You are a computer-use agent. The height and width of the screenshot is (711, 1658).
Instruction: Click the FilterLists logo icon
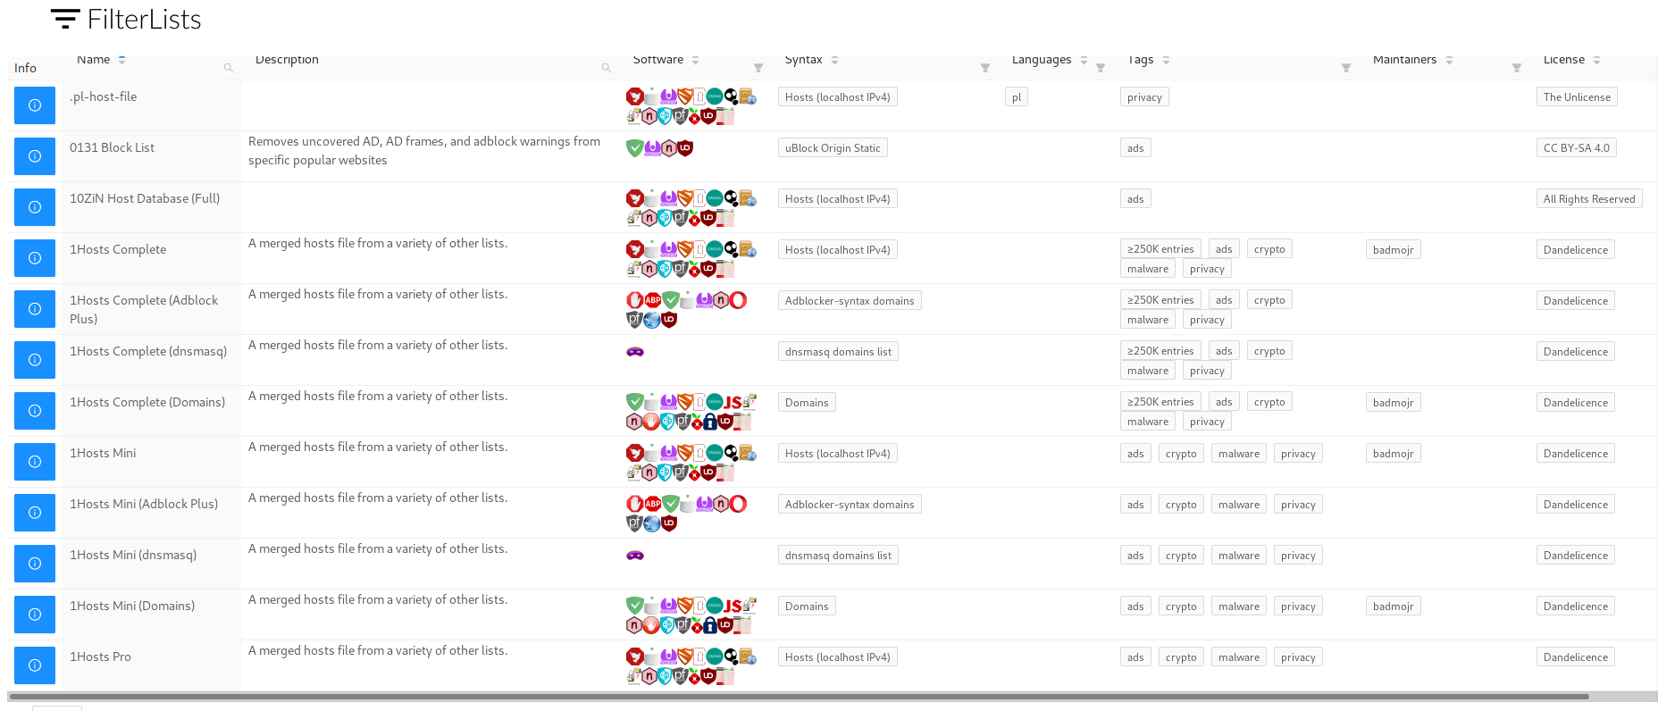pos(65,19)
